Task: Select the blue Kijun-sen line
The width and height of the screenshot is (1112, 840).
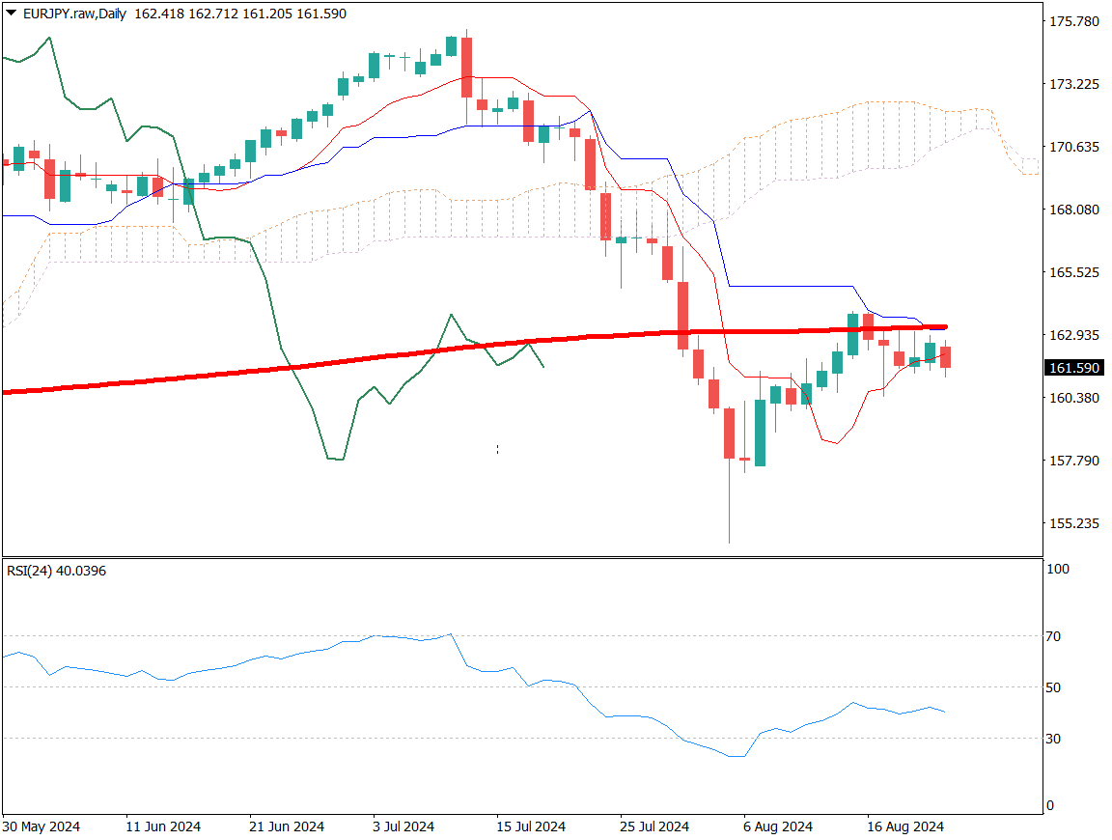Action: 792,286
